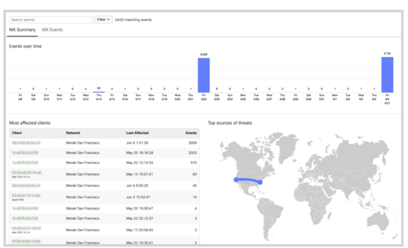
Task: Open client link dated May 29 19:08:47
Action: point(25,208)
